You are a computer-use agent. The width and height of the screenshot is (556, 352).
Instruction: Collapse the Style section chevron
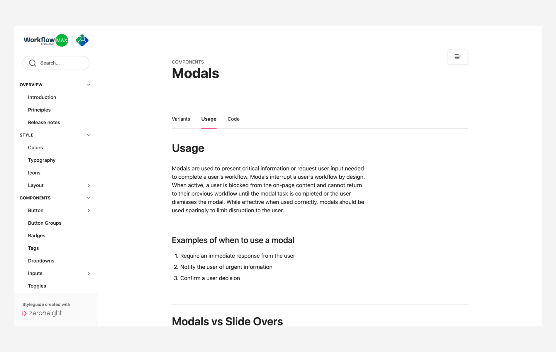[x=89, y=135]
